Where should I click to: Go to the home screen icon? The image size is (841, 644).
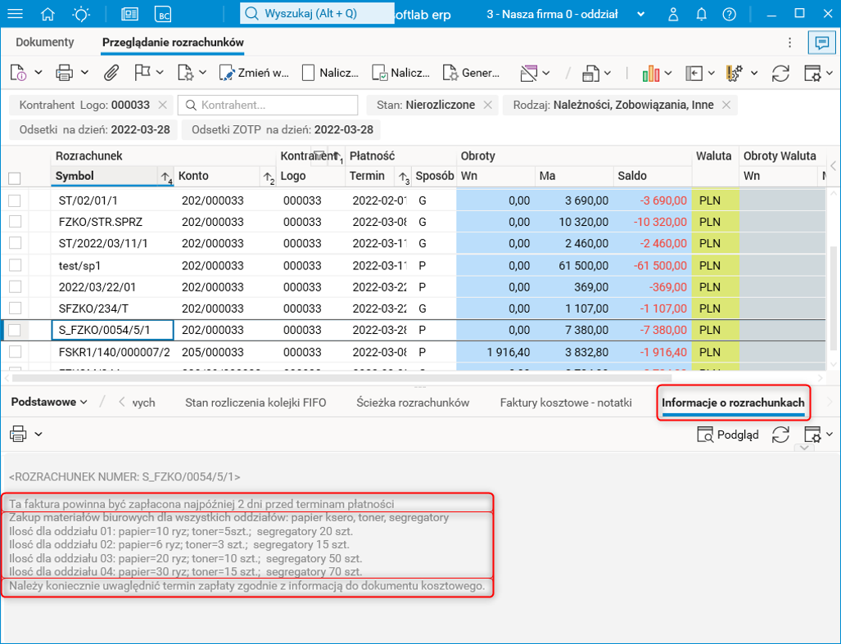tap(48, 14)
